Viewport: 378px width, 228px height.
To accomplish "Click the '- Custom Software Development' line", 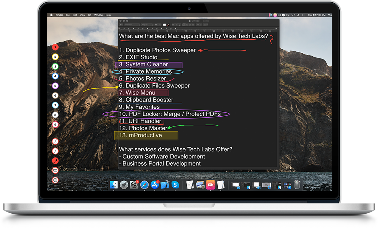I will (x=162, y=157).
